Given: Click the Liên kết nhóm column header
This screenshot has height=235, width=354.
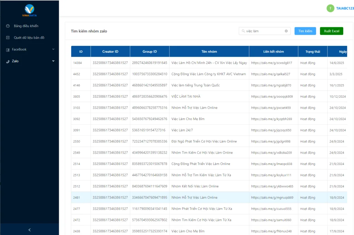Looking at the screenshot, I should [273, 52].
